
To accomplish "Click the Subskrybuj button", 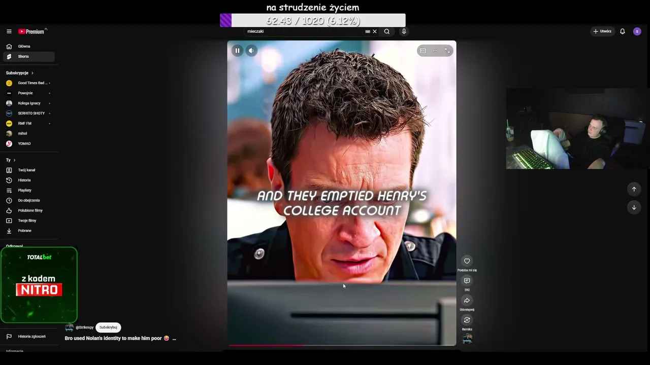I will (x=108, y=327).
